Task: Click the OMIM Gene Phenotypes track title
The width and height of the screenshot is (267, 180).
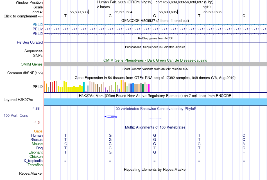Action: [x=155, y=60]
